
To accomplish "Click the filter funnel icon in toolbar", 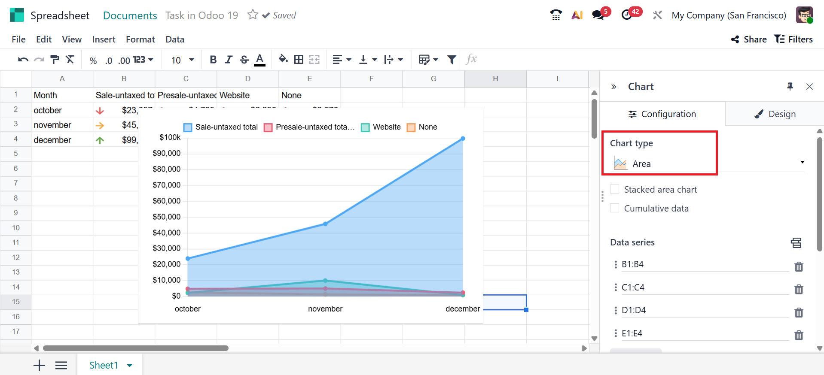I will (x=452, y=60).
